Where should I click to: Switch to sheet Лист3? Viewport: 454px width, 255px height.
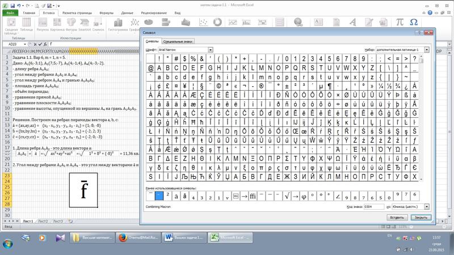tap(58, 221)
